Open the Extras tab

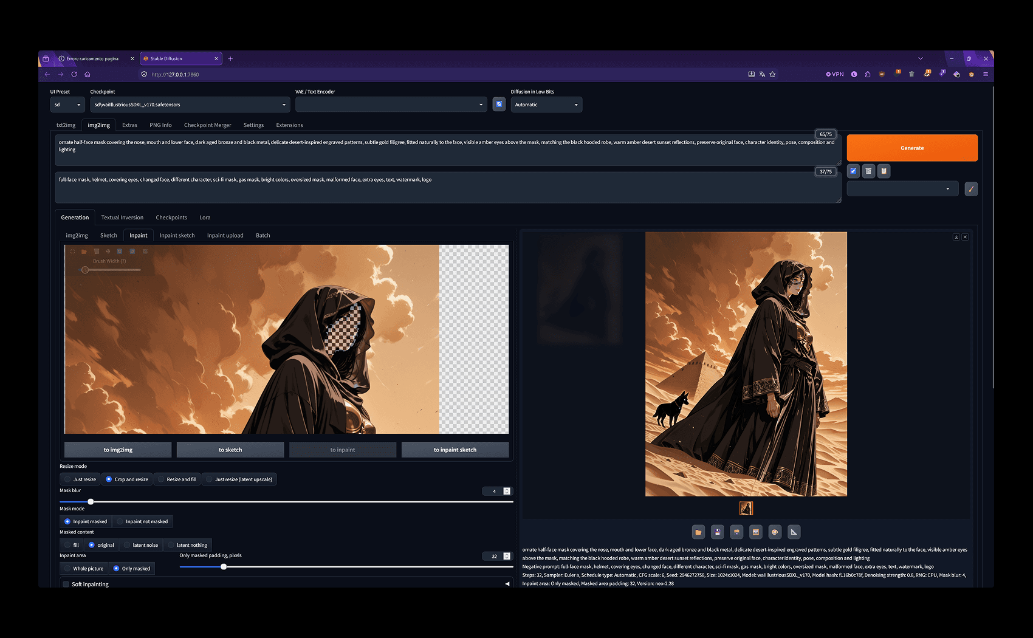129,125
